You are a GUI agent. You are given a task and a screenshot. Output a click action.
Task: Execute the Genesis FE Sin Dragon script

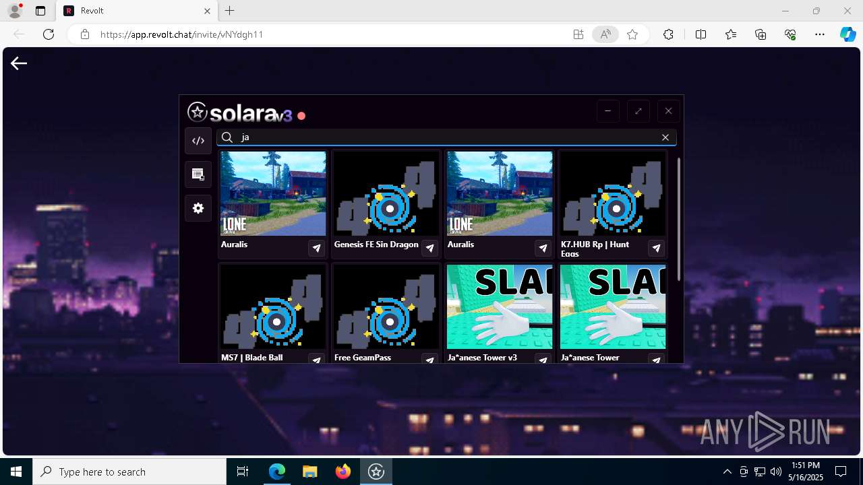pyautogui.click(x=430, y=249)
